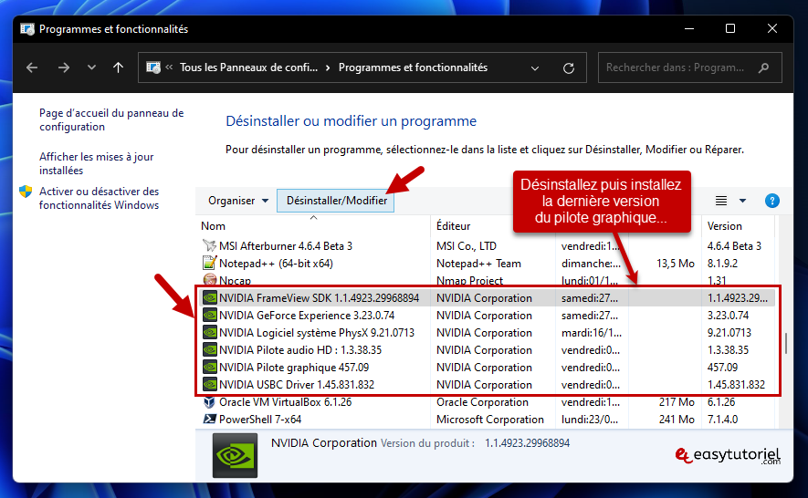Select NVIDIA GeForce Experience icon
The height and width of the screenshot is (498, 808).
coord(209,316)
